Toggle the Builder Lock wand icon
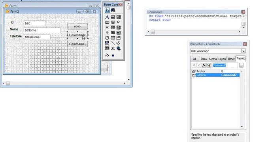253x142 pixels. 107,55
